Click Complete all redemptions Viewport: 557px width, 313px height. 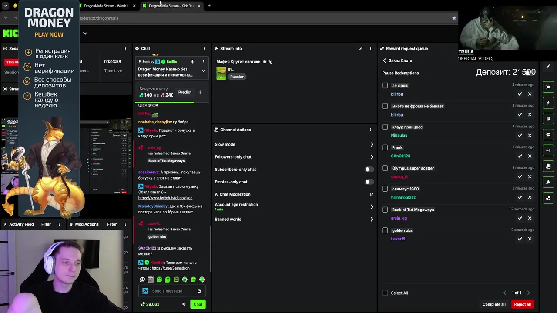coord(494,304)
